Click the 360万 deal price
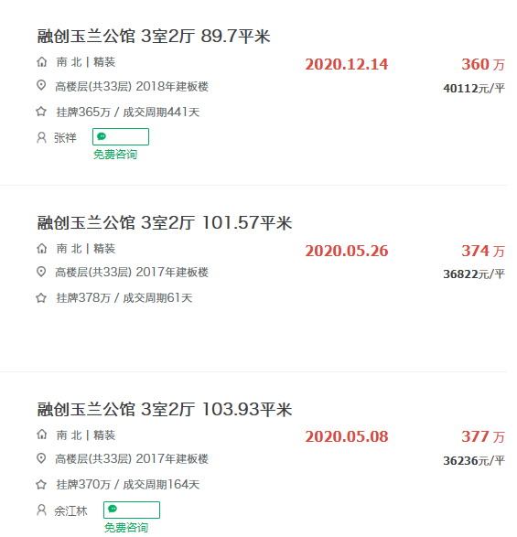The height and width of the screenshot is (537, 517). tap(483, 64)
